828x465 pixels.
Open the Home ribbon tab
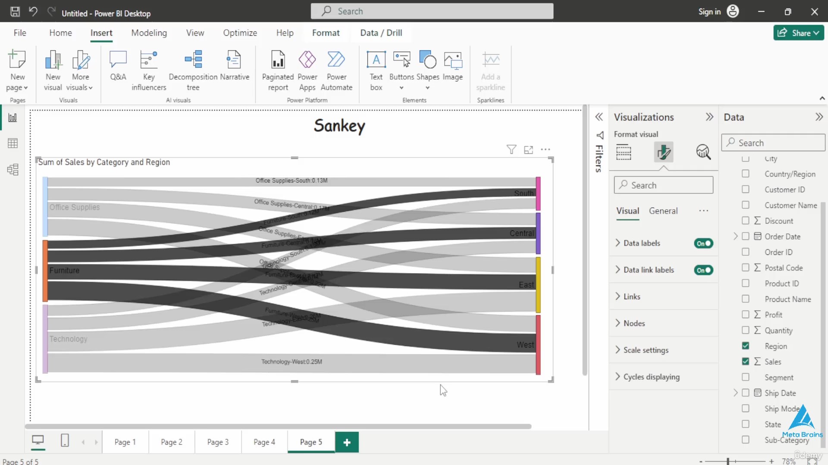(60, 33)
